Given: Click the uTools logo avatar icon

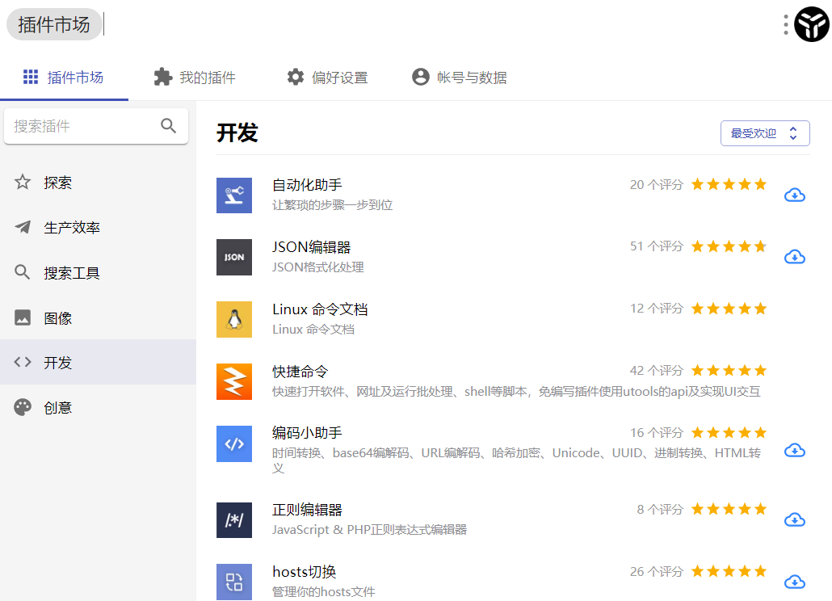Looking at the screenshot, I should pos(811,24).
